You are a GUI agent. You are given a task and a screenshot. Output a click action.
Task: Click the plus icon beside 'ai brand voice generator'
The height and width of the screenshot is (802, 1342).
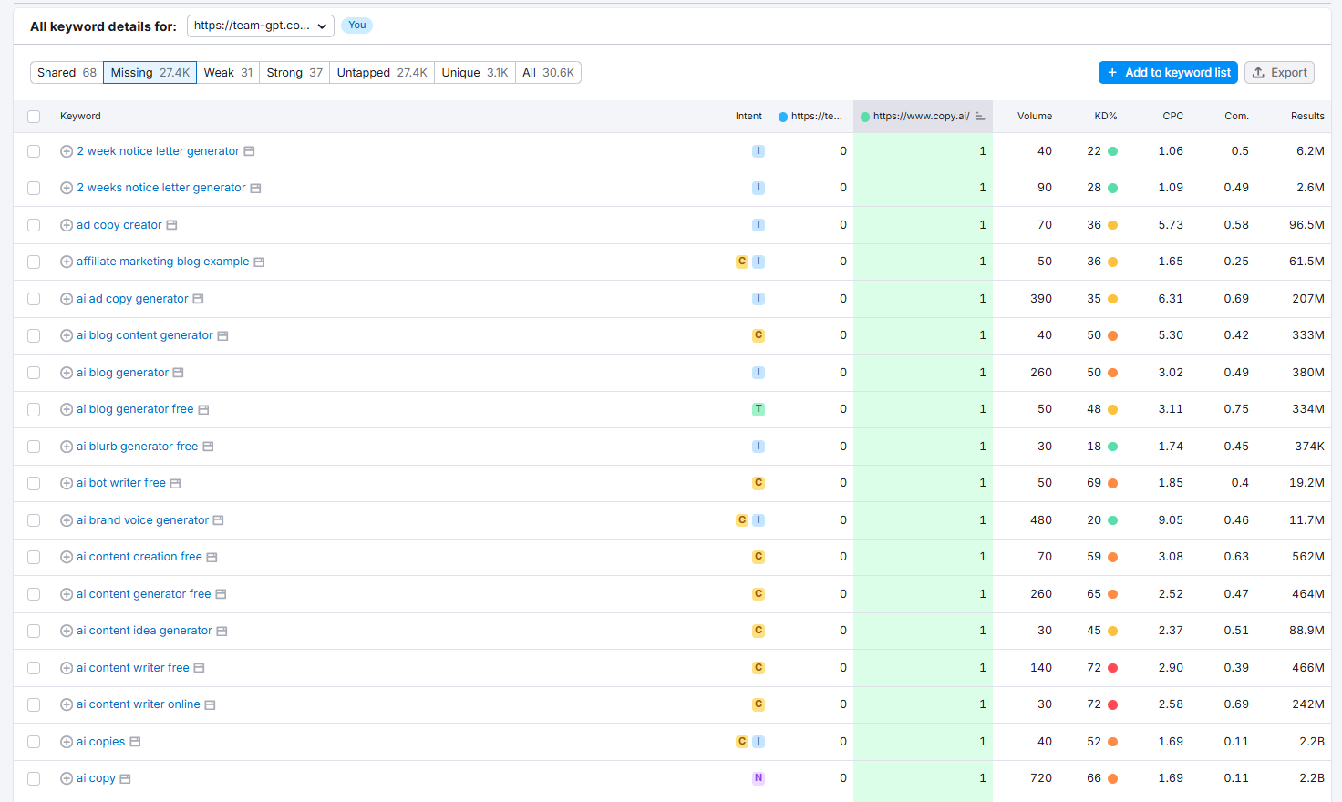coord(67,520)
